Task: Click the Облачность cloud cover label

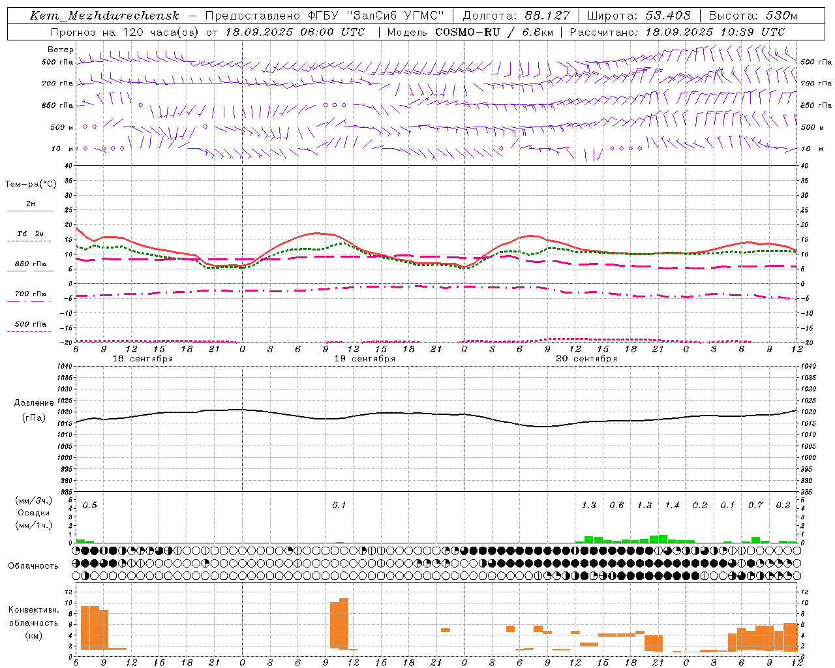Action: (33, 566)
